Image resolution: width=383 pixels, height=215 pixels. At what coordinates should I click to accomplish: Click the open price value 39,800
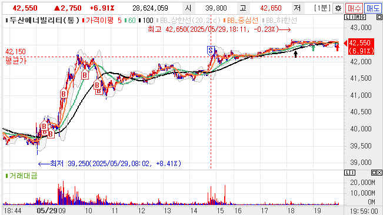[x=216, y=8]
